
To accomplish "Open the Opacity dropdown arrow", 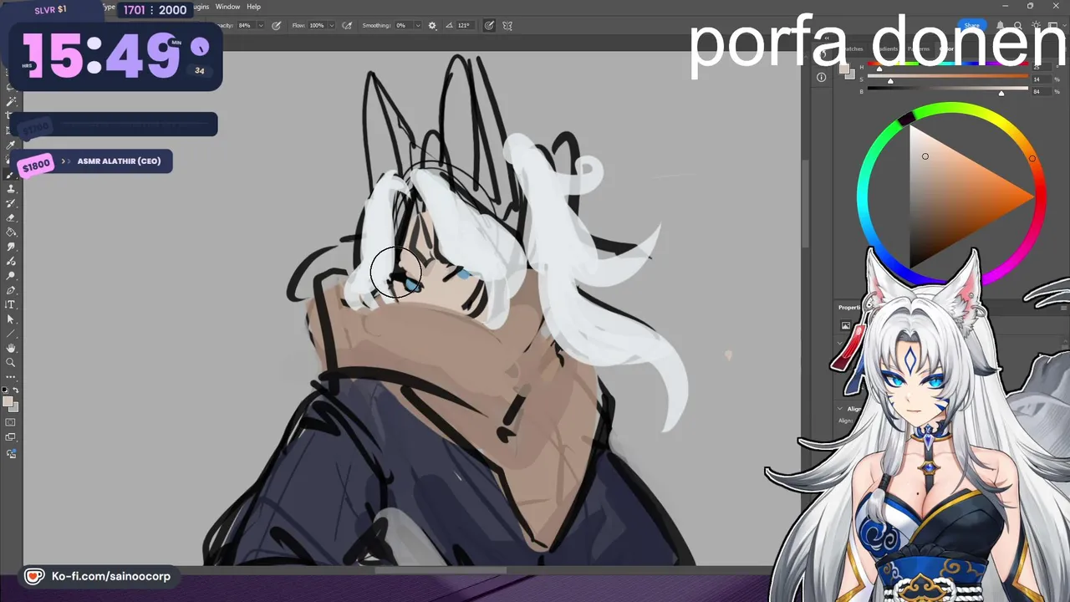I will (261, 26).
